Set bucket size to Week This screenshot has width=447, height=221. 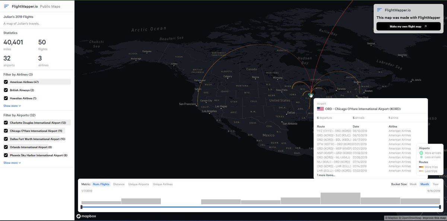pos(413,184)
